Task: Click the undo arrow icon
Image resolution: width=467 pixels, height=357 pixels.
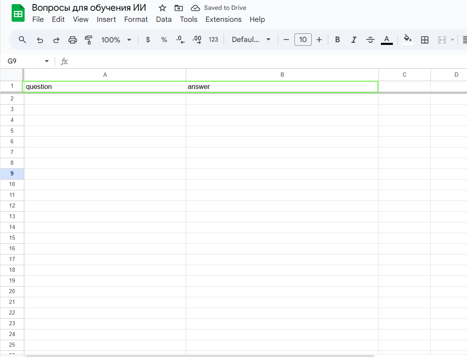Action: pos(40,40)
